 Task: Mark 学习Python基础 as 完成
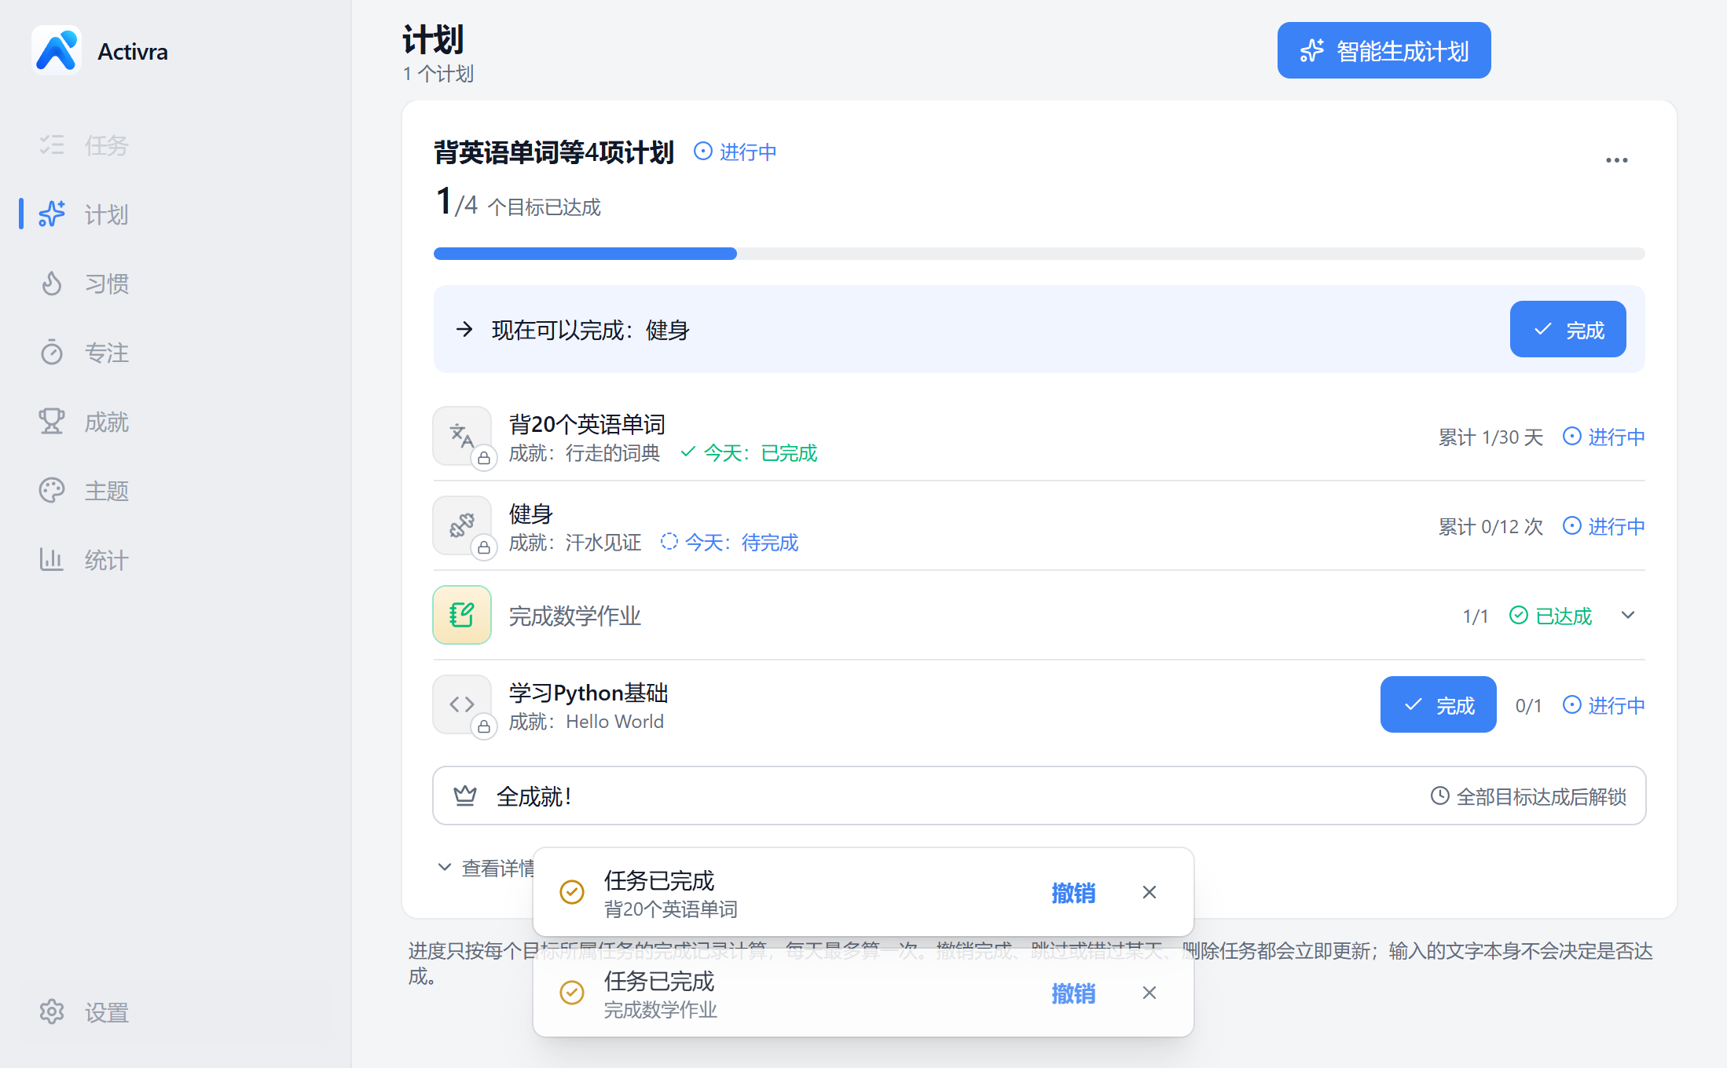tap(1438, 705)
